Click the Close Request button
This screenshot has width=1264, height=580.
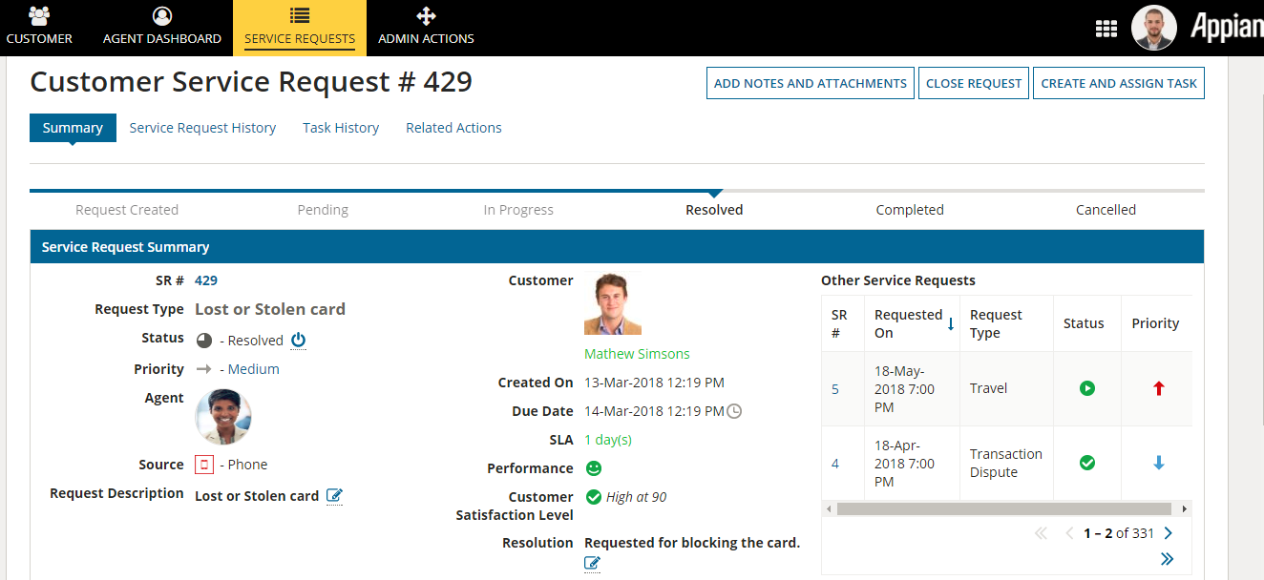974,83
